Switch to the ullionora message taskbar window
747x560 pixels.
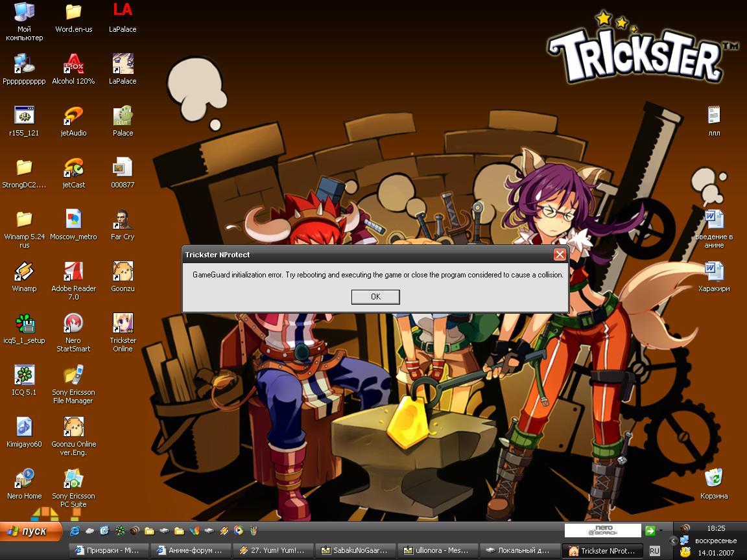click(x=438, y=550)
